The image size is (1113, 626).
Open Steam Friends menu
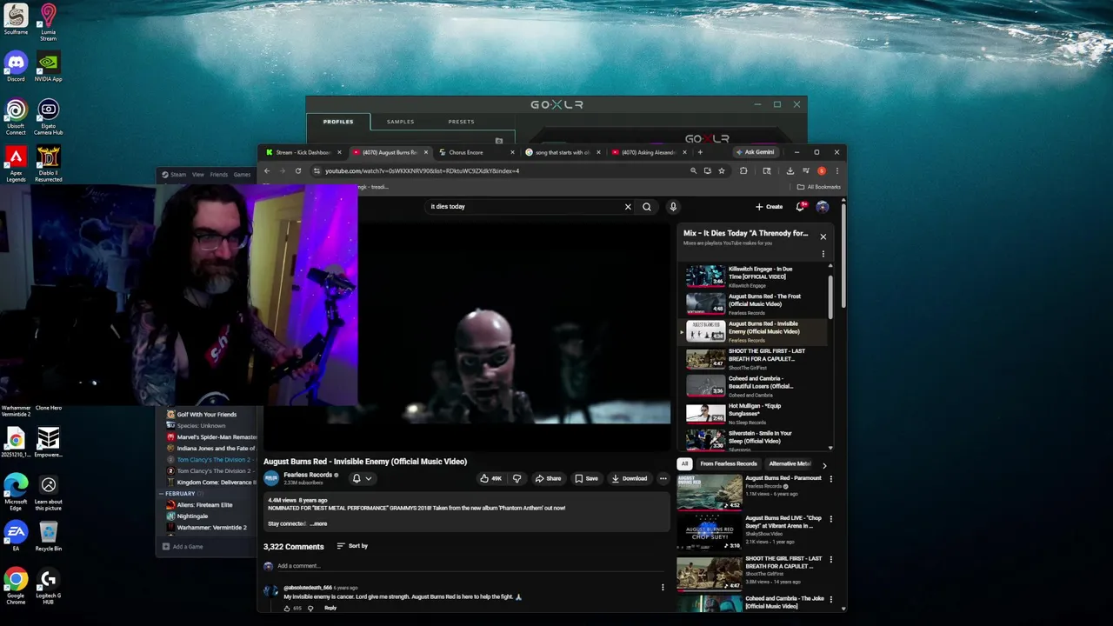click(218, 175)
